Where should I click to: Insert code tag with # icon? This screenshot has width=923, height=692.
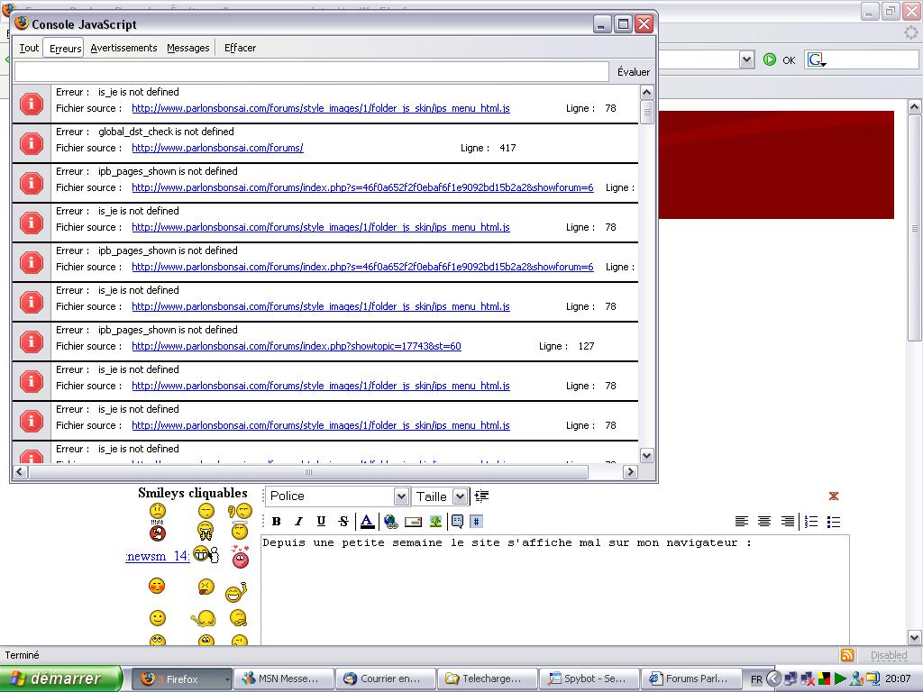477,521
